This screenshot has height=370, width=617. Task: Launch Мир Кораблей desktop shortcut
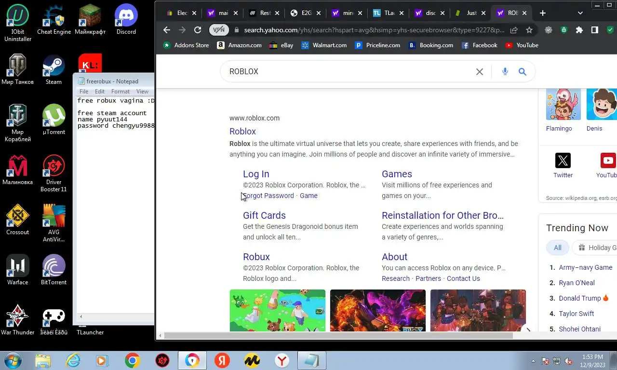pyautogui.click(x=18, y=123)
